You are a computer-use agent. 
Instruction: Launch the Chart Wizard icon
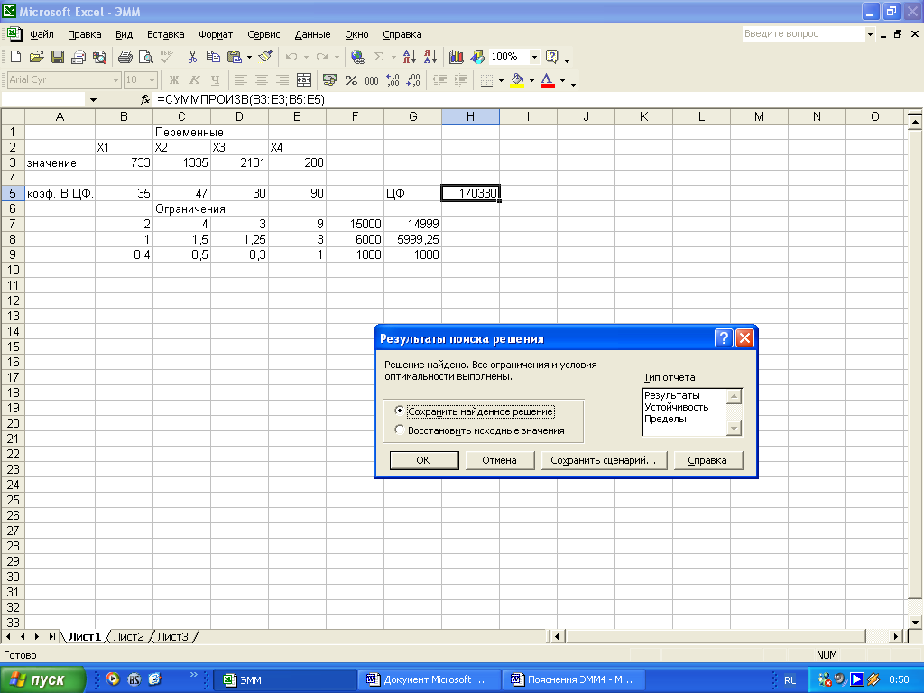click(x=456, y=57)
